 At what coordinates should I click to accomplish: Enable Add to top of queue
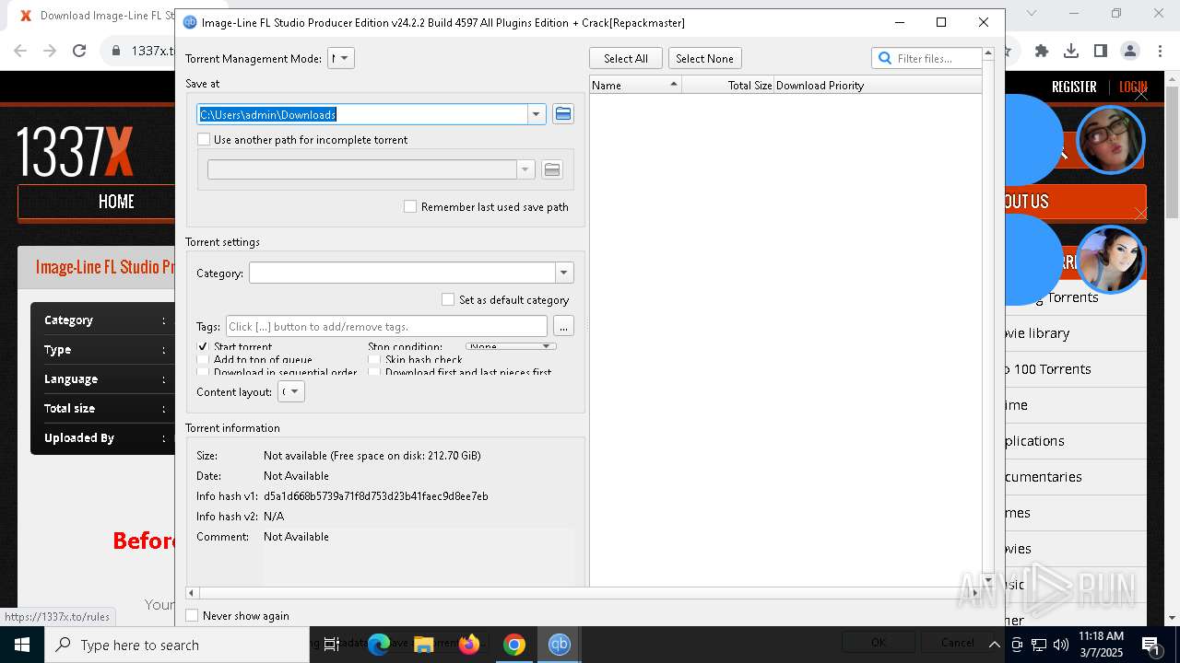point(203,359)
